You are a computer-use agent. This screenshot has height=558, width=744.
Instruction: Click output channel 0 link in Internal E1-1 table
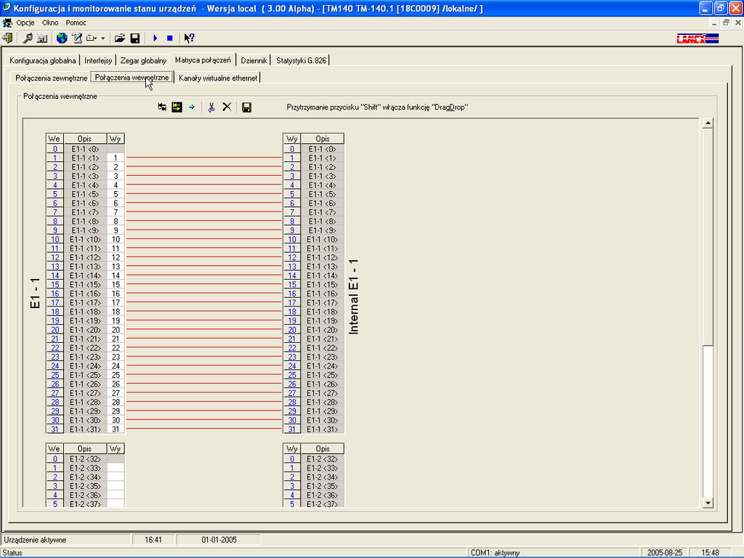pos(292,149)
